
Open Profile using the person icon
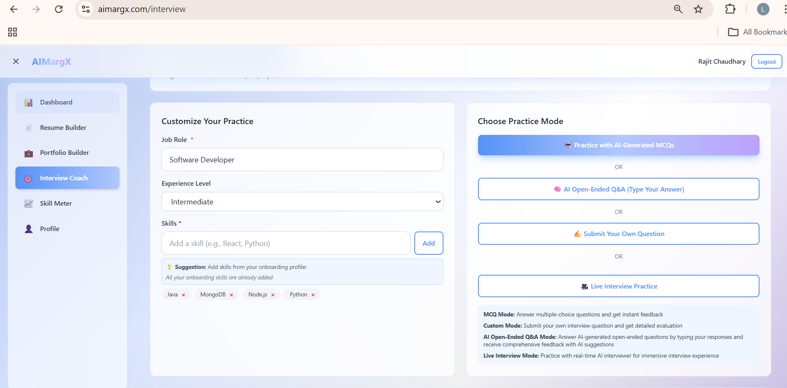28,229
